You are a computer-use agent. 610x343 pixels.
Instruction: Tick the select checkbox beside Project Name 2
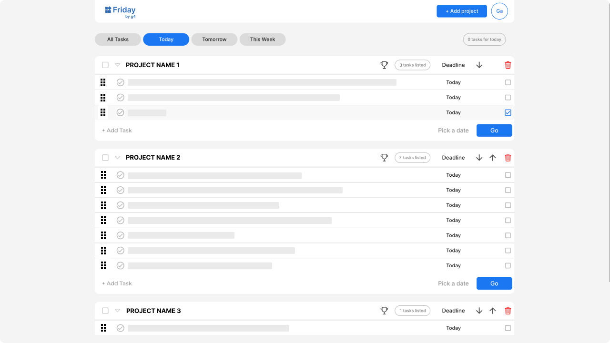[105, 158]
